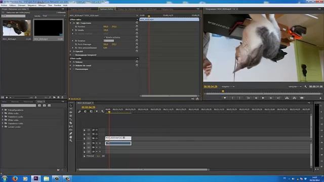Viewport: 324px width, 182px height.
Task: Click Program monitor timecode 00:00:04:29
Action: pyautogui.click(x=211, y=86)
